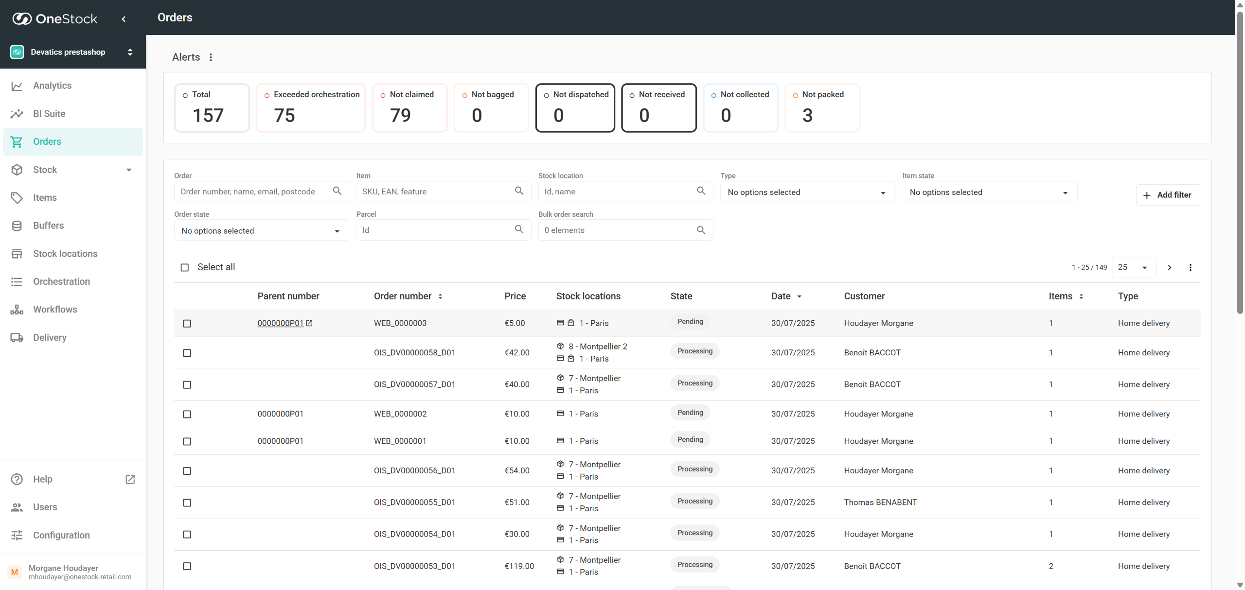Select checkbox for order OIS_DV00000058_D01
1245x590 pixels.
point(187,353)
